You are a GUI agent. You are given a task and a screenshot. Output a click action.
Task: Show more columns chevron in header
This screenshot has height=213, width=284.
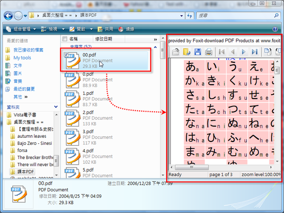click(x=155, y=39)
